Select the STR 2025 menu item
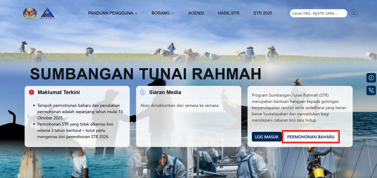The image size is (377, 178). click(263, 13)
